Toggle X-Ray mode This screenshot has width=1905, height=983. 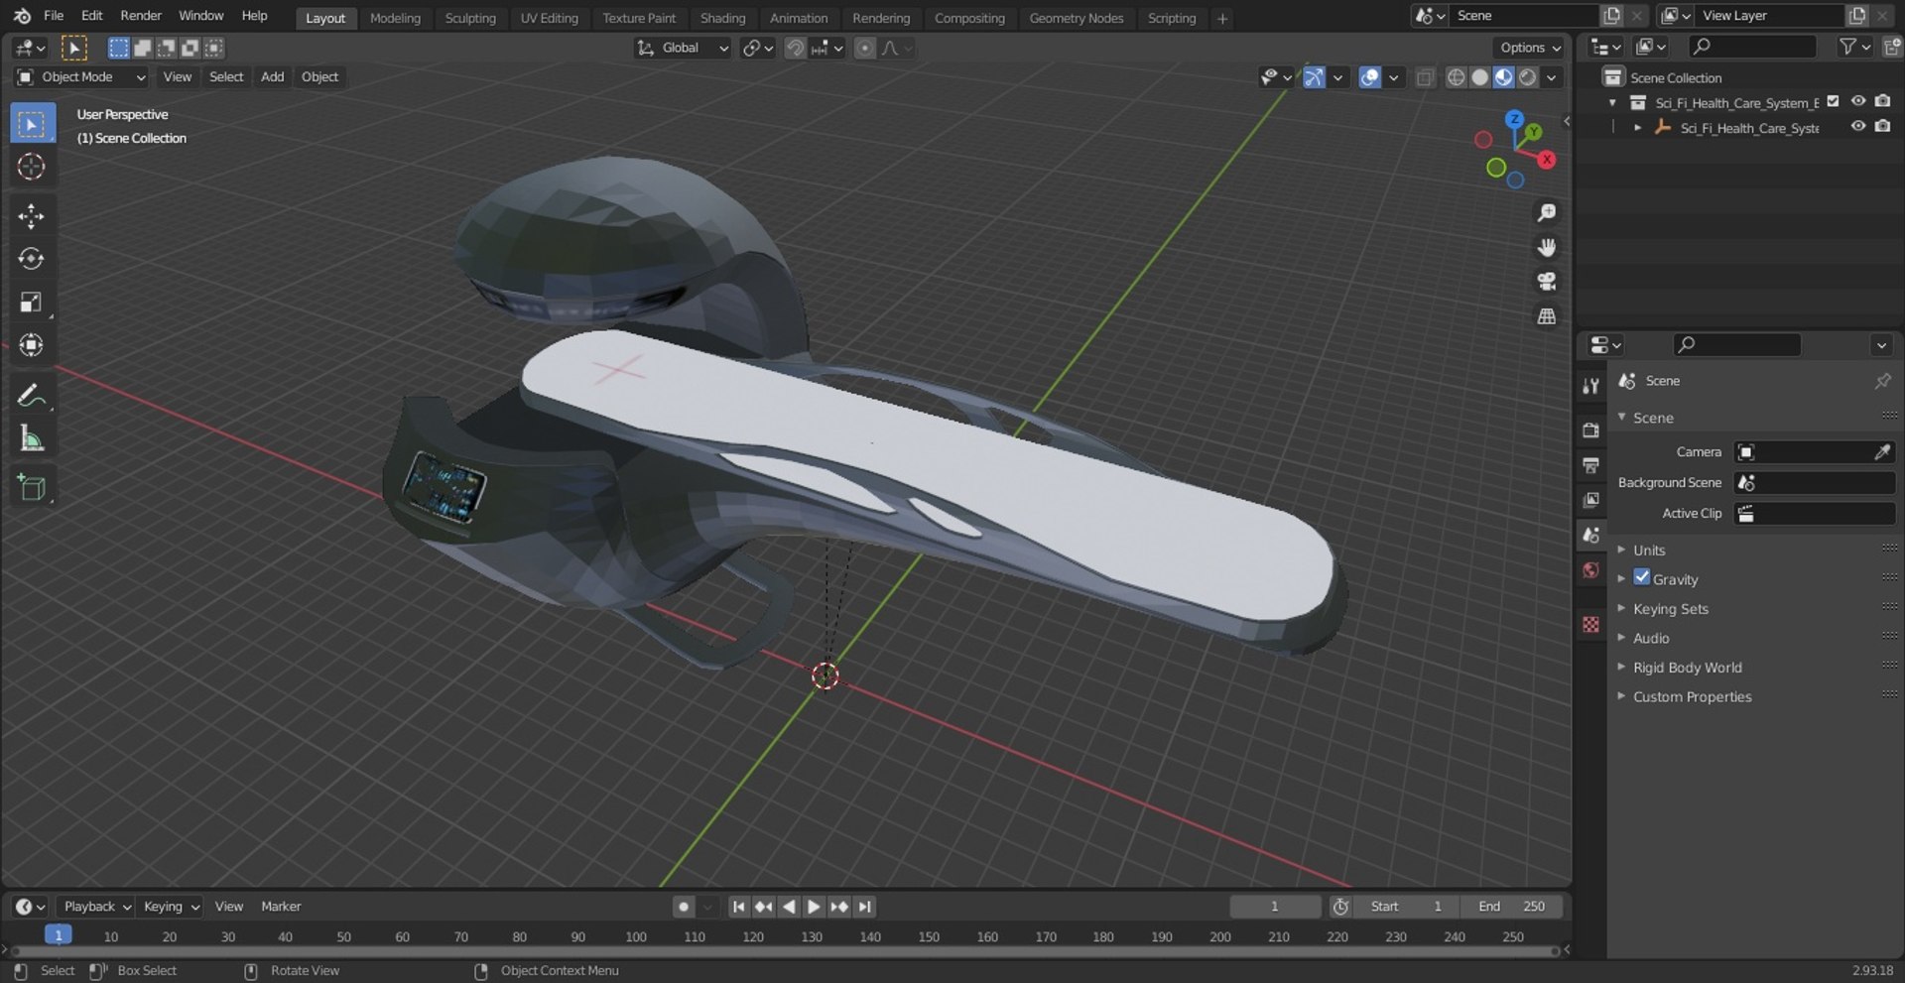click(1425, 77)
